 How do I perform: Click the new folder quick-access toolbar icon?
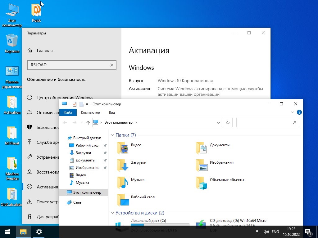pos(81,104)
